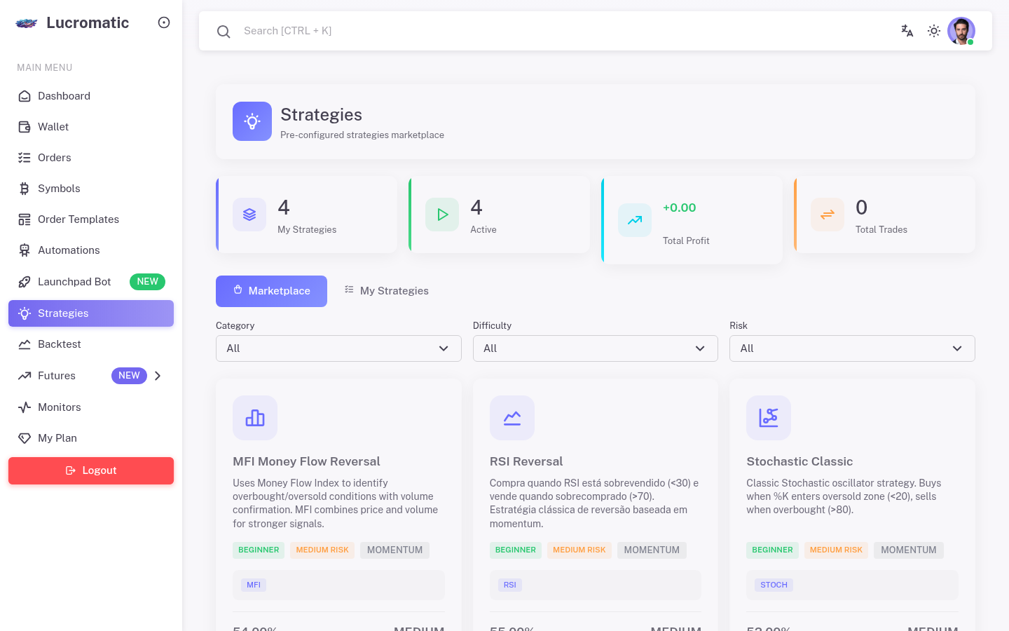Open the Difficulty filter dropdown
The width and height of the screenshot is (1009, 631).
(595, 348)
